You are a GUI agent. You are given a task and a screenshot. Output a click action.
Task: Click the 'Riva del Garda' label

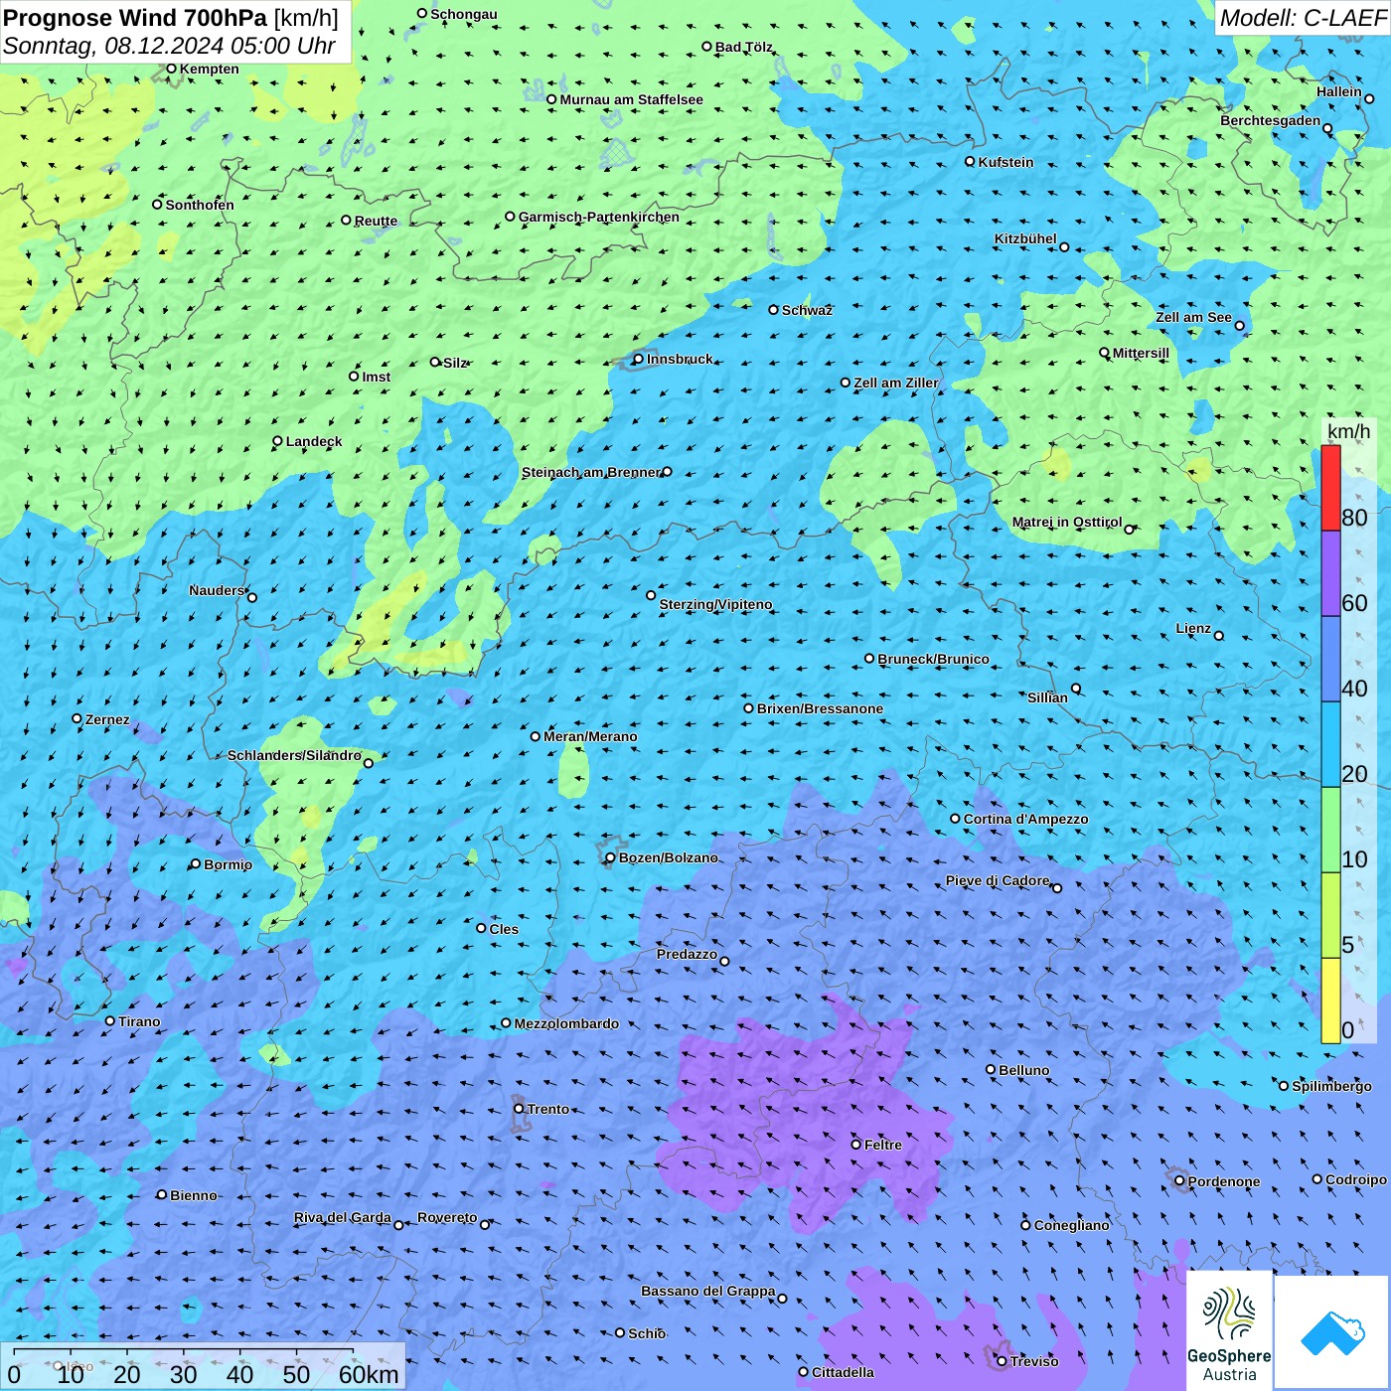tap(343, 1217)
